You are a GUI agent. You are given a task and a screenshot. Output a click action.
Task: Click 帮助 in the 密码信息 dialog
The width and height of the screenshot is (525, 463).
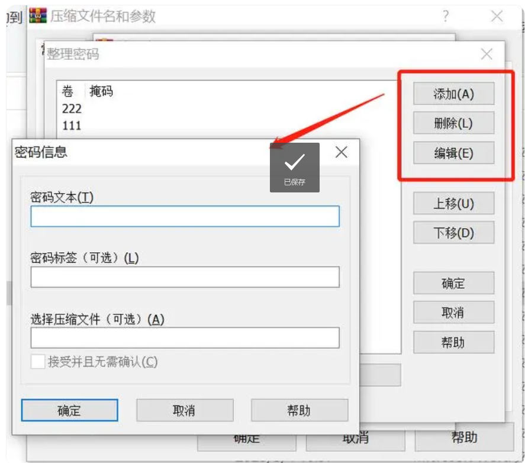(299, 410)
